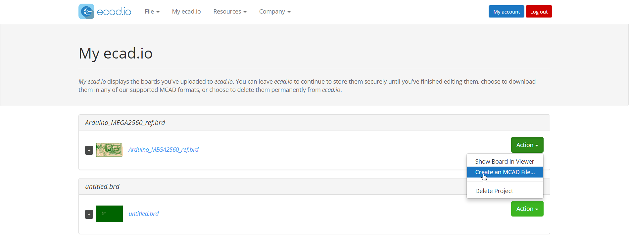Toggle the Arduino project Action dropdown button
The height and width of the screenshot is (239, 629).
(x=527, y=145)
